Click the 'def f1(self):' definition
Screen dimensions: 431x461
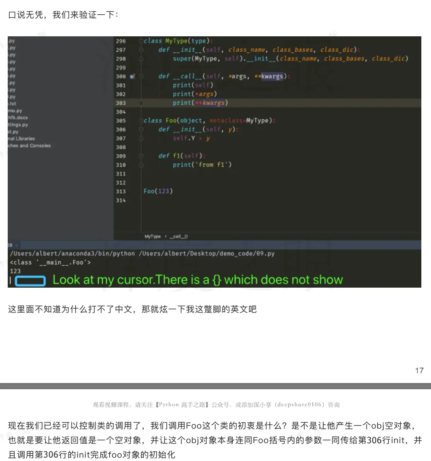pyautogui.click(x=182, y=156)
